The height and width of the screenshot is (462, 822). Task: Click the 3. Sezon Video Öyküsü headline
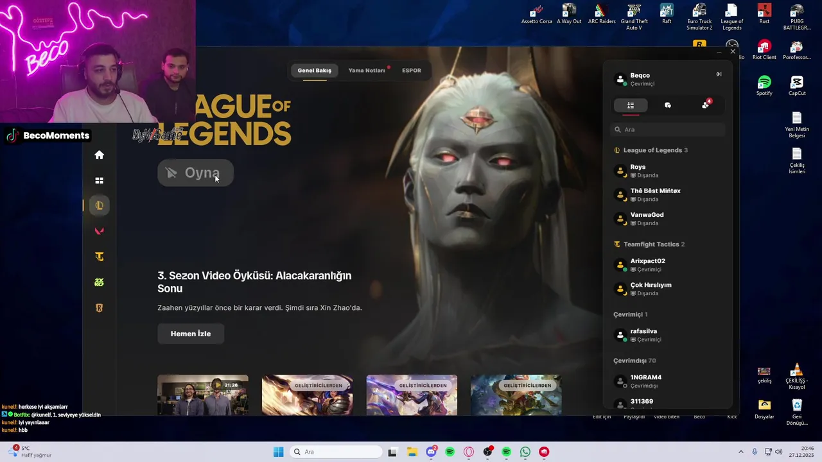[x=254, y=282]
